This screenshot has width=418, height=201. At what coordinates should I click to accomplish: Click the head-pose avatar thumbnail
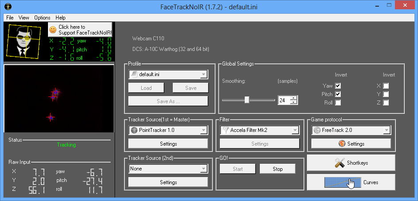click(26, 41)
